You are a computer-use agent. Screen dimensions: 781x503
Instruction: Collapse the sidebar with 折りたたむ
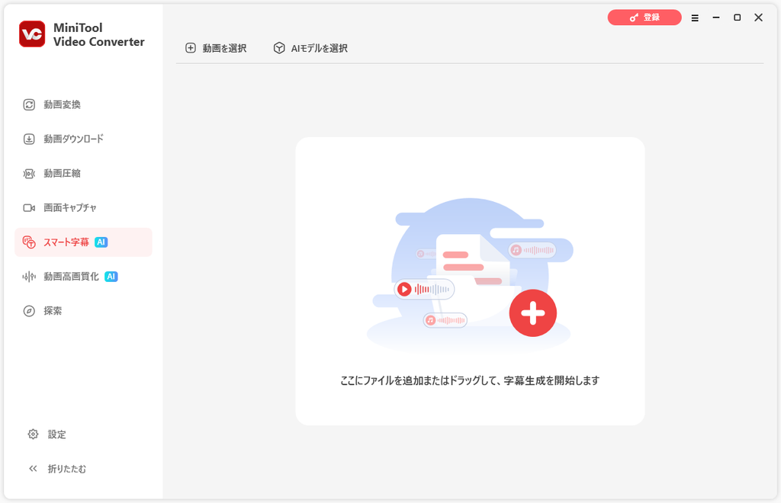57,469
